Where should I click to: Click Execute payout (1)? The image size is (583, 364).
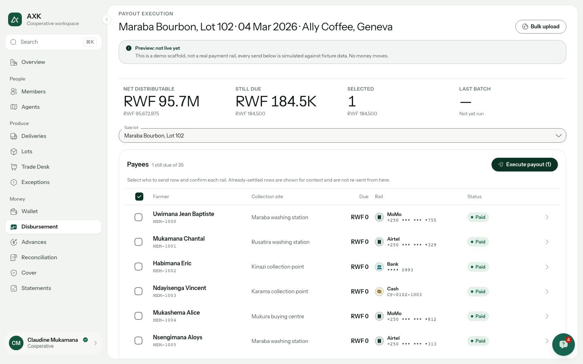tap(525, 165)
